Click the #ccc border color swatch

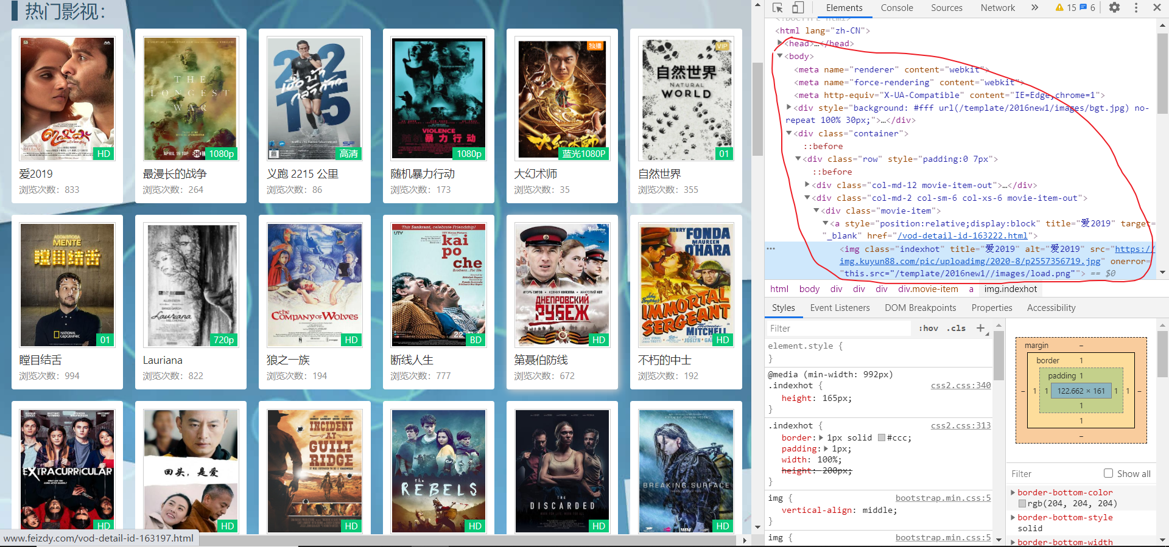(x=881, y=437)
